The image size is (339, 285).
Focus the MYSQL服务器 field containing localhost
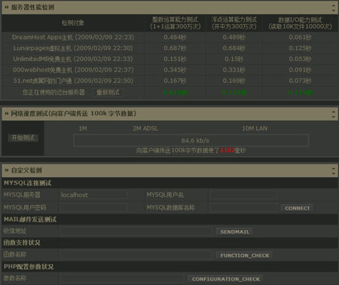click(x=93, y=195)
